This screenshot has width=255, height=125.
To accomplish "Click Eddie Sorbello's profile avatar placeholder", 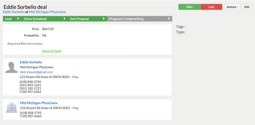I will [x=11, y=67].
